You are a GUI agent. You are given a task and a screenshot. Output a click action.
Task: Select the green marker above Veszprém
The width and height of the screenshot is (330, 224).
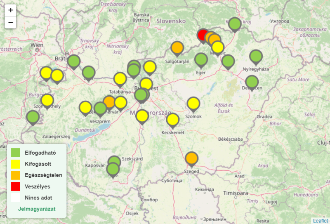coord(100,109)
